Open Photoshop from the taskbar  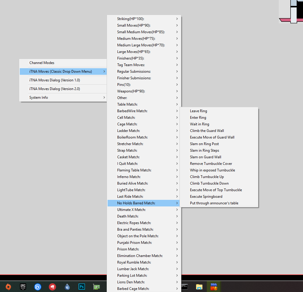click(82, 287)
